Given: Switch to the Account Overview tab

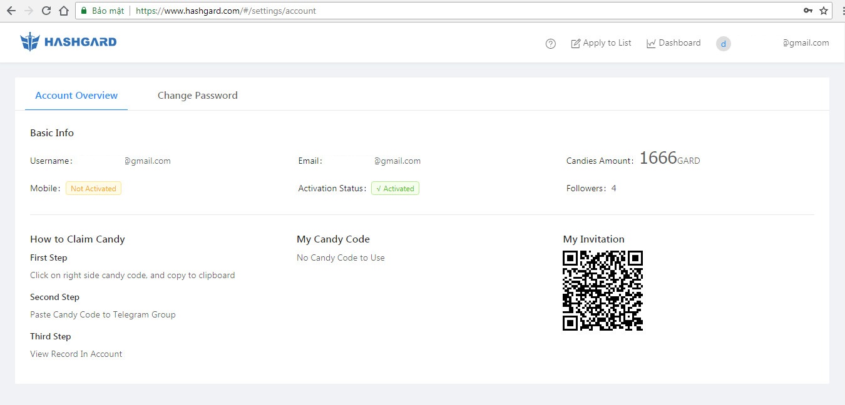Looking at the screenshot, I should point(76,96).
